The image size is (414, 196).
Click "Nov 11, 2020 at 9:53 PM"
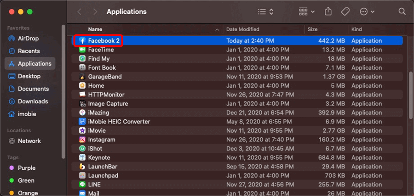pos(259,77)
